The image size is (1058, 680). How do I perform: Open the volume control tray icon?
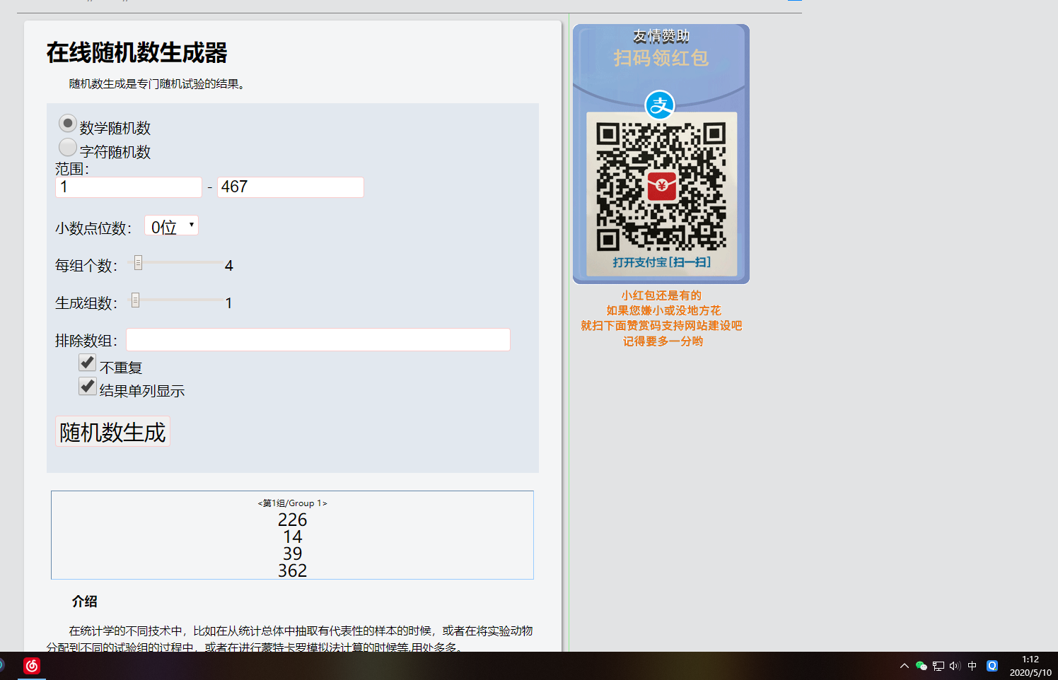955,666
